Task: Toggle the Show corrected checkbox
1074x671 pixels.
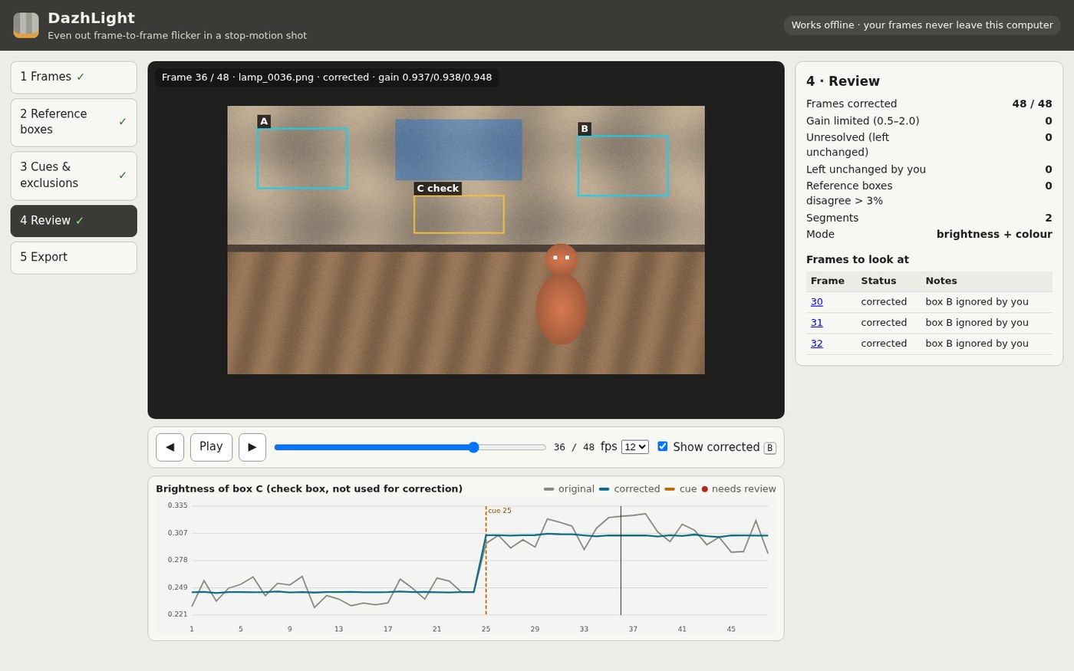Action: (x=663, y=446)
